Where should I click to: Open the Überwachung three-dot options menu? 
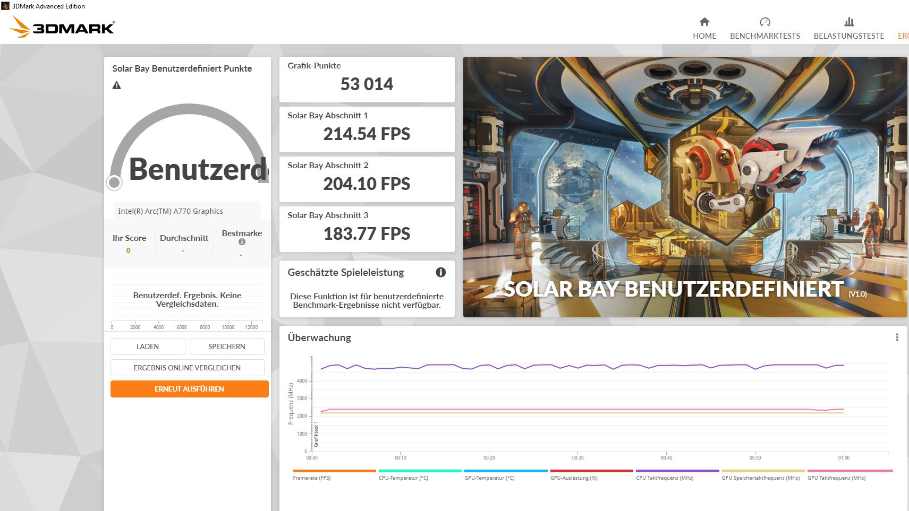pyautogui.click(x=897, y=337)
